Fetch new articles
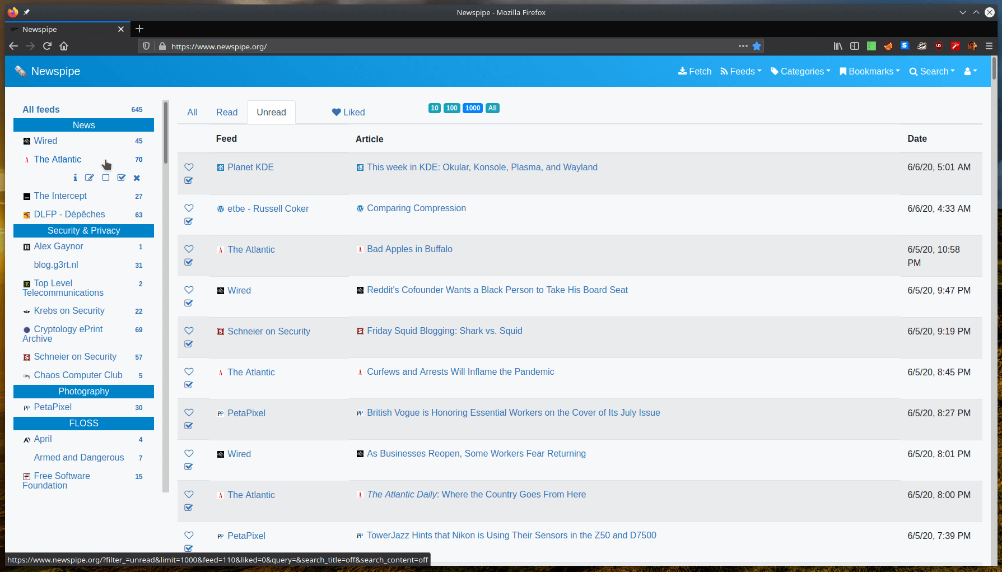The height and width of the screenshot is (572, 1002). (x=695, y=71)
